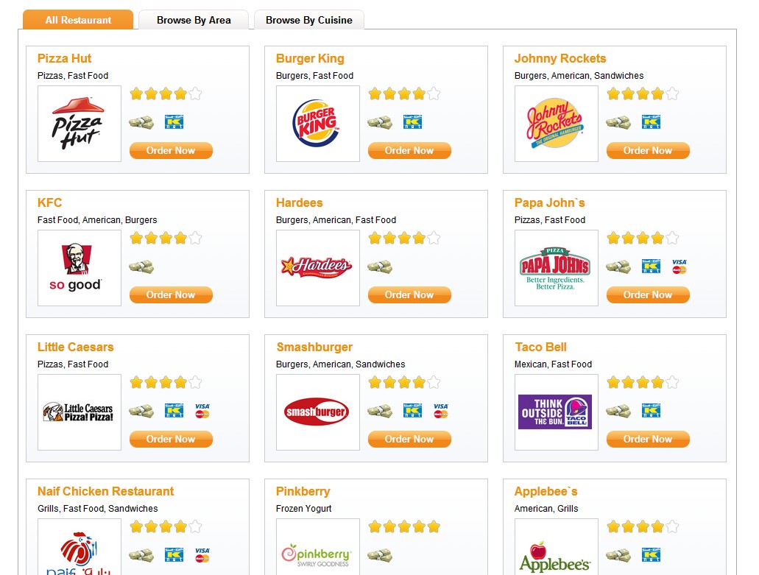Click the star rating of Pinkberry

point(404,526)
